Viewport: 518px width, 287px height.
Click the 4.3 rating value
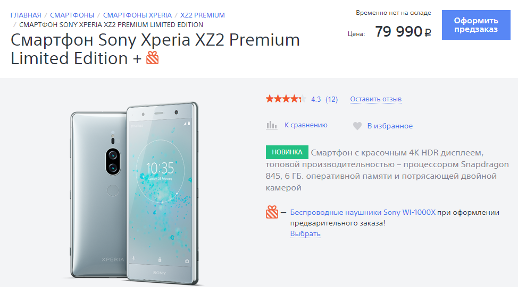tap(316, 99)
